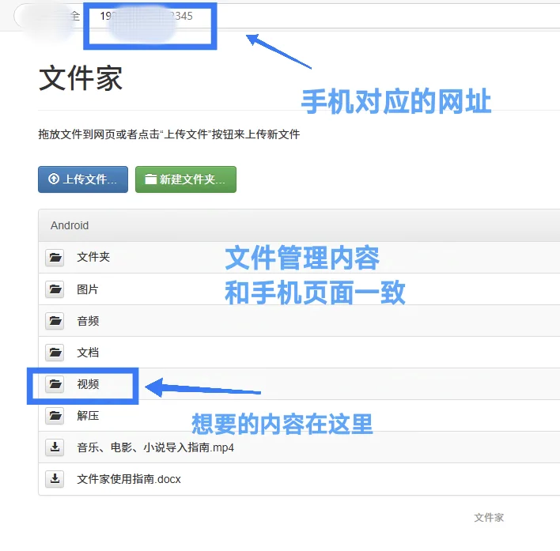Click download icon for 音乐、电影、小说导入指南.mp4
The image size is (560, 551).
(x=55, y=447)
